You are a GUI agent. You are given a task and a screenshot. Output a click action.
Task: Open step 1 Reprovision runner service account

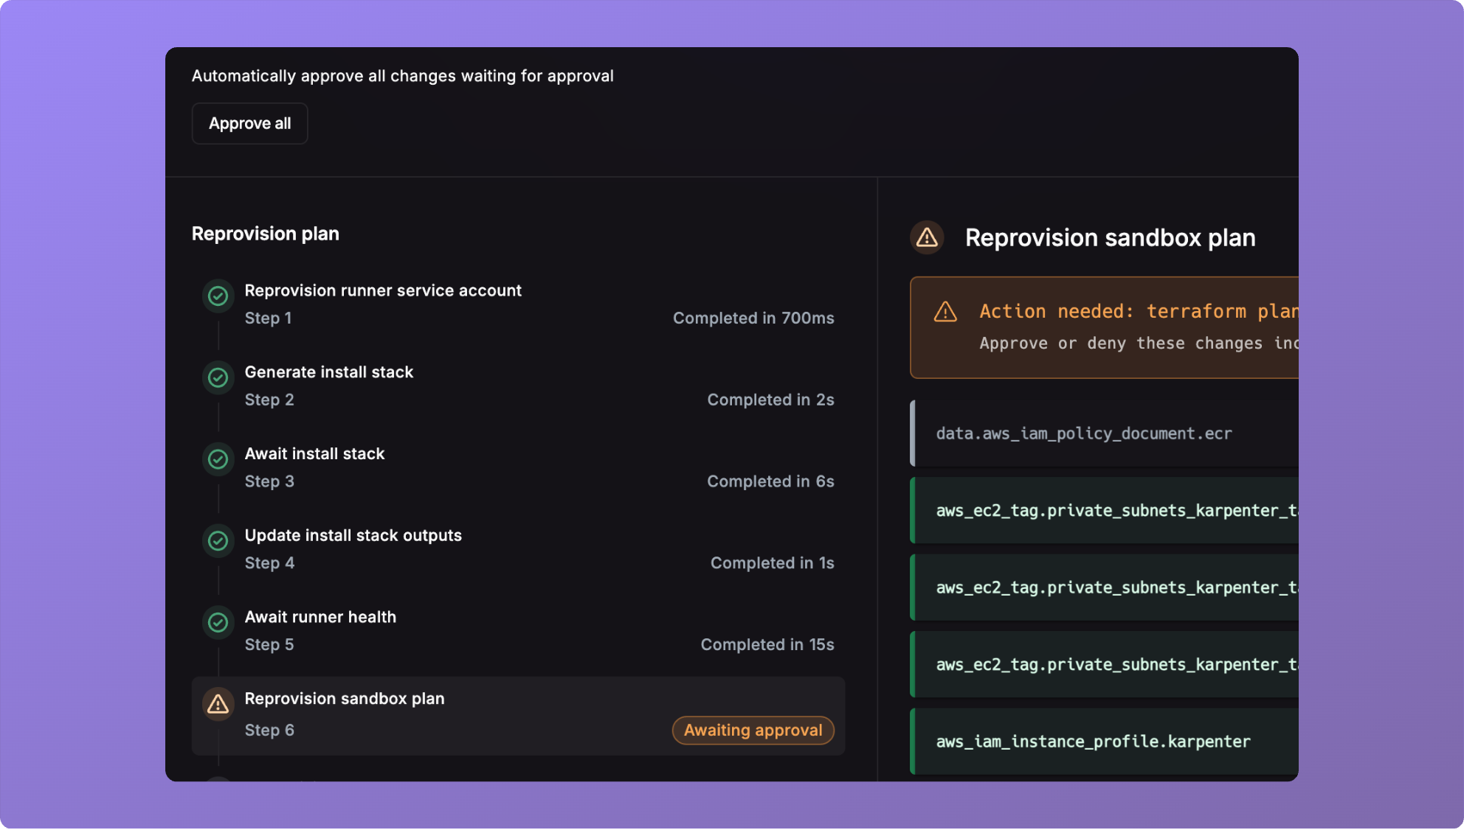click(382, 291)
